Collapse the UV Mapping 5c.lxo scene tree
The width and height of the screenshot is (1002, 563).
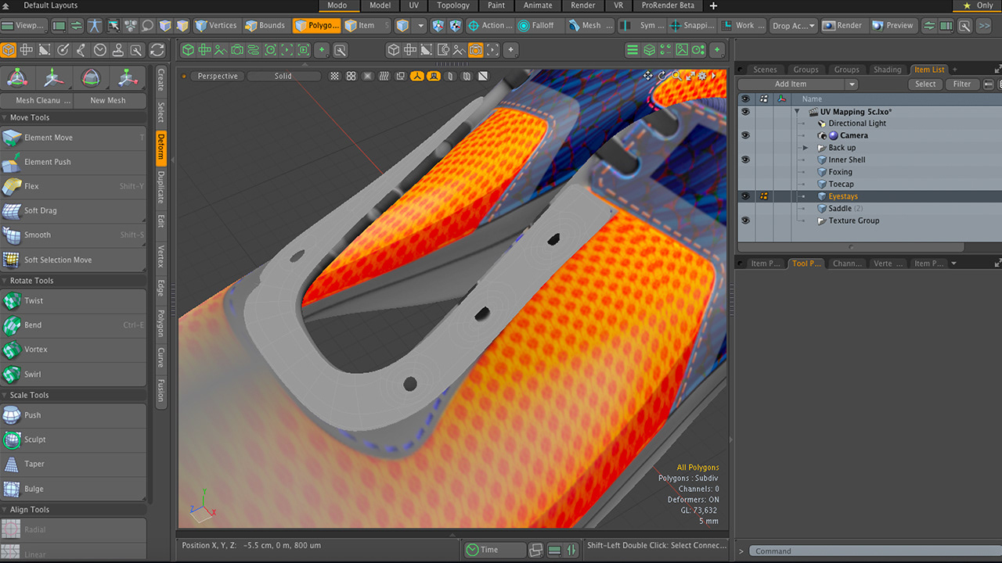point(797,112)
